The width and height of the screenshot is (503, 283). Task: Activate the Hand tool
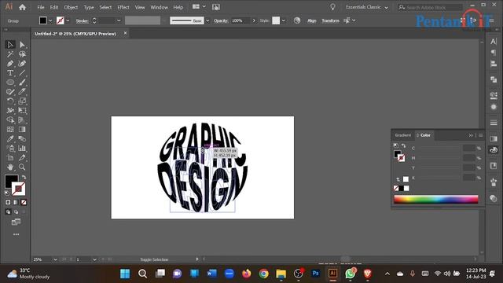(10, 167)
